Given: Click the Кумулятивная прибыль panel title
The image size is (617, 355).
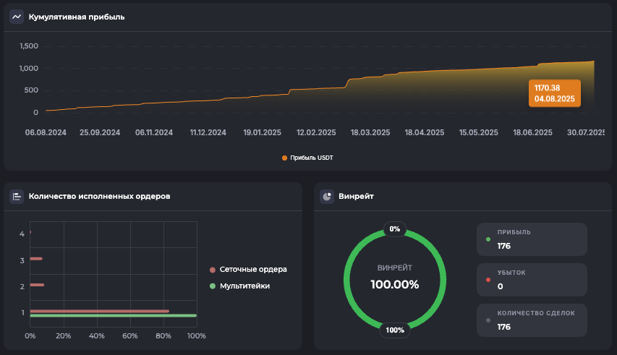Looking at the screenshot, I should coord(77,17).
